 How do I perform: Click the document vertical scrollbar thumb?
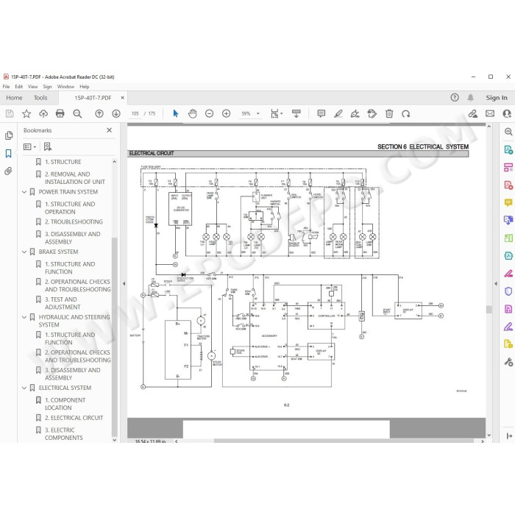pyautogui.click(x=489, y=310)
